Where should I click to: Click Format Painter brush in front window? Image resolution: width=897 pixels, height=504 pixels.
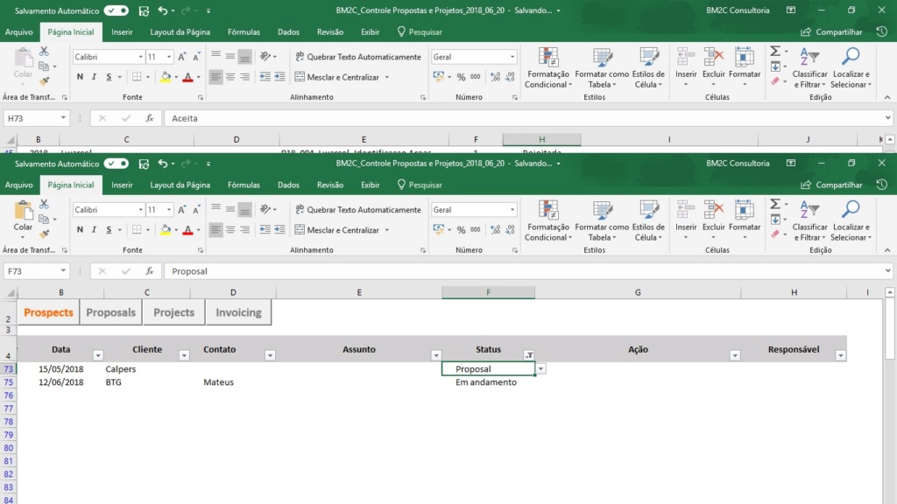pos(44,233)
